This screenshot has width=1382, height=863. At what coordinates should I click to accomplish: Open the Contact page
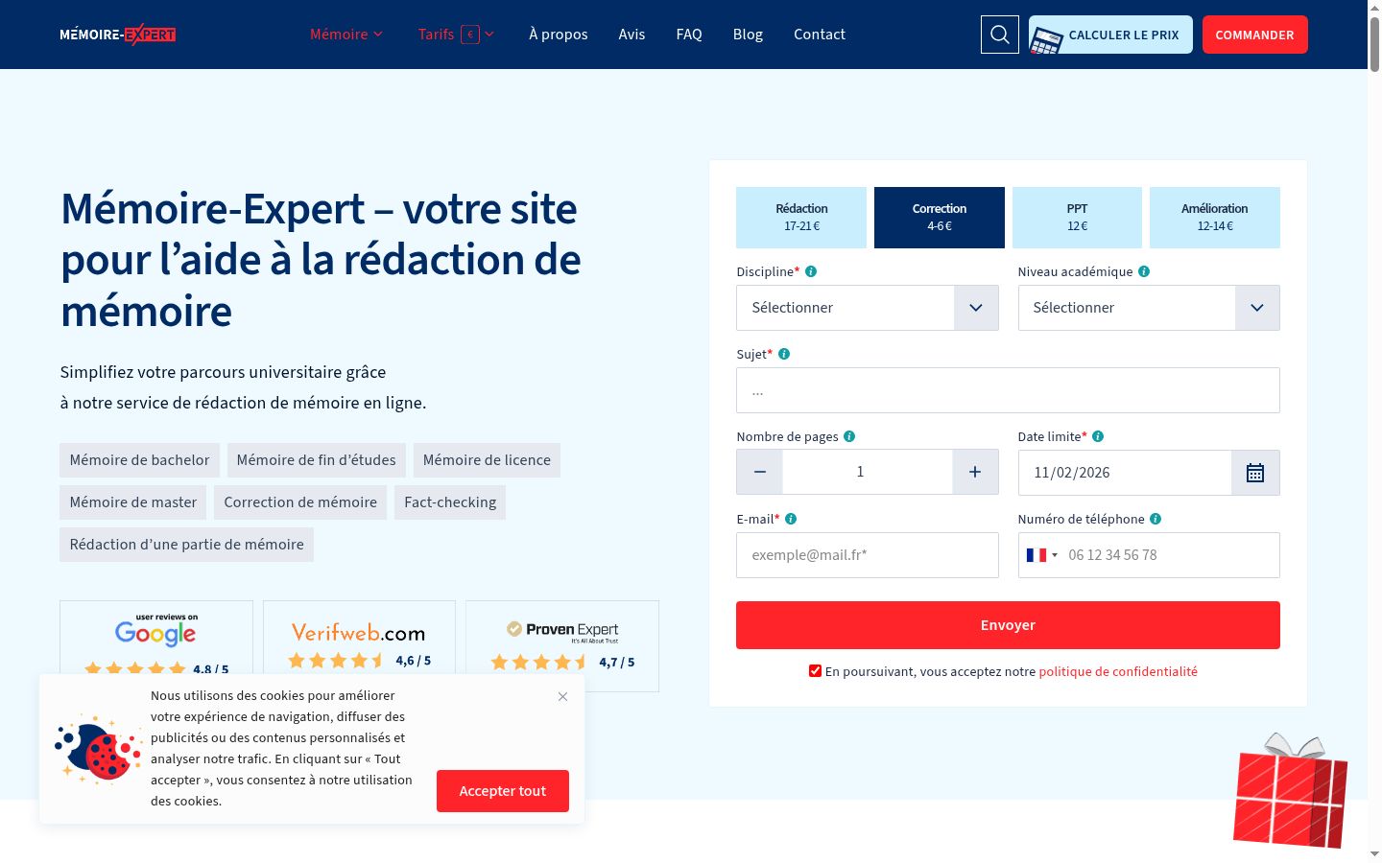[820, 35]
